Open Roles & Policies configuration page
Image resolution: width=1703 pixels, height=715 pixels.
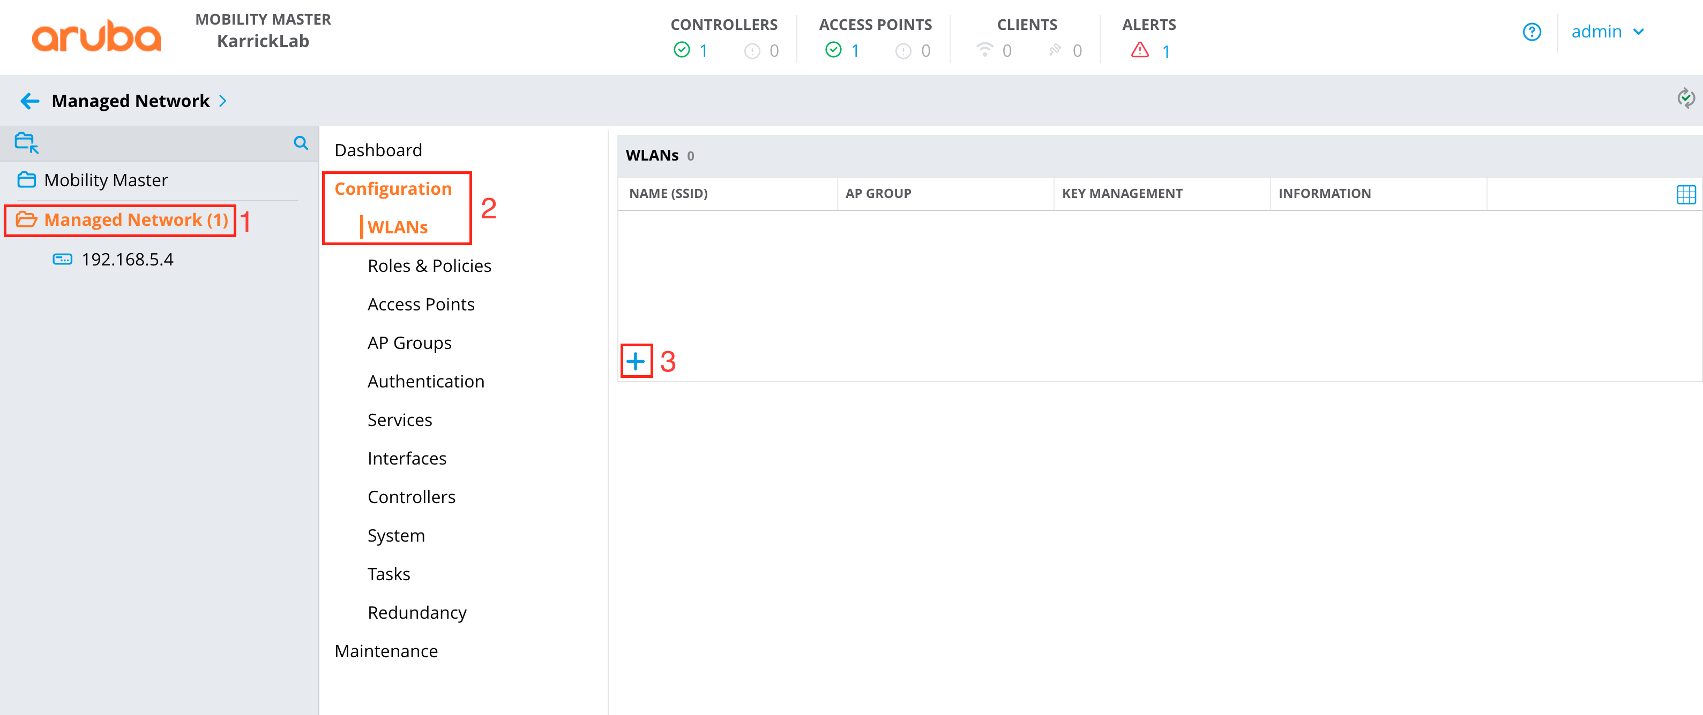point(429,266)
